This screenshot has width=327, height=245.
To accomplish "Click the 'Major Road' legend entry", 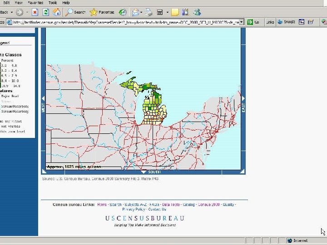I will (10, 96).
